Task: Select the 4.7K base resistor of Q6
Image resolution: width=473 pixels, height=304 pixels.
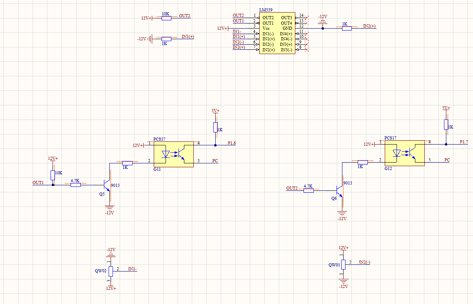Action: click(x=308, y=191)
